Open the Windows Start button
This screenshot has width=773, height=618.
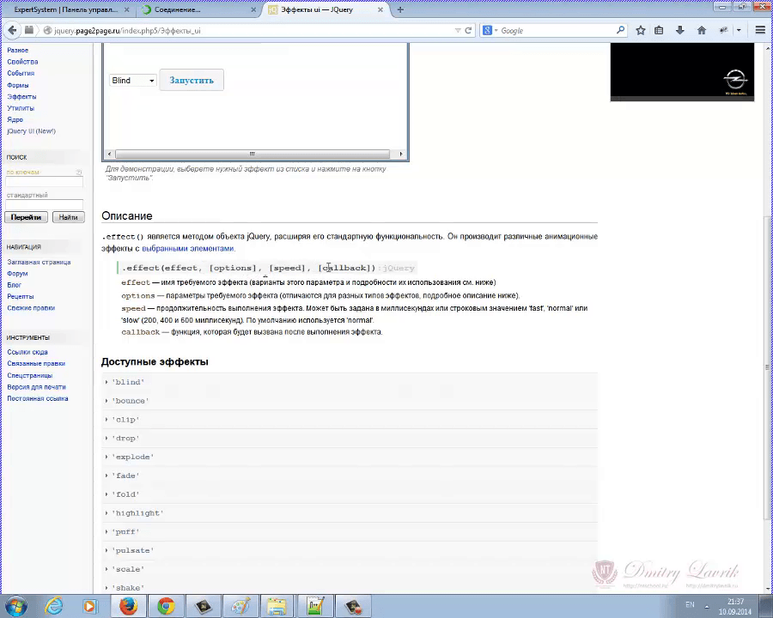[x=15, y=606]
